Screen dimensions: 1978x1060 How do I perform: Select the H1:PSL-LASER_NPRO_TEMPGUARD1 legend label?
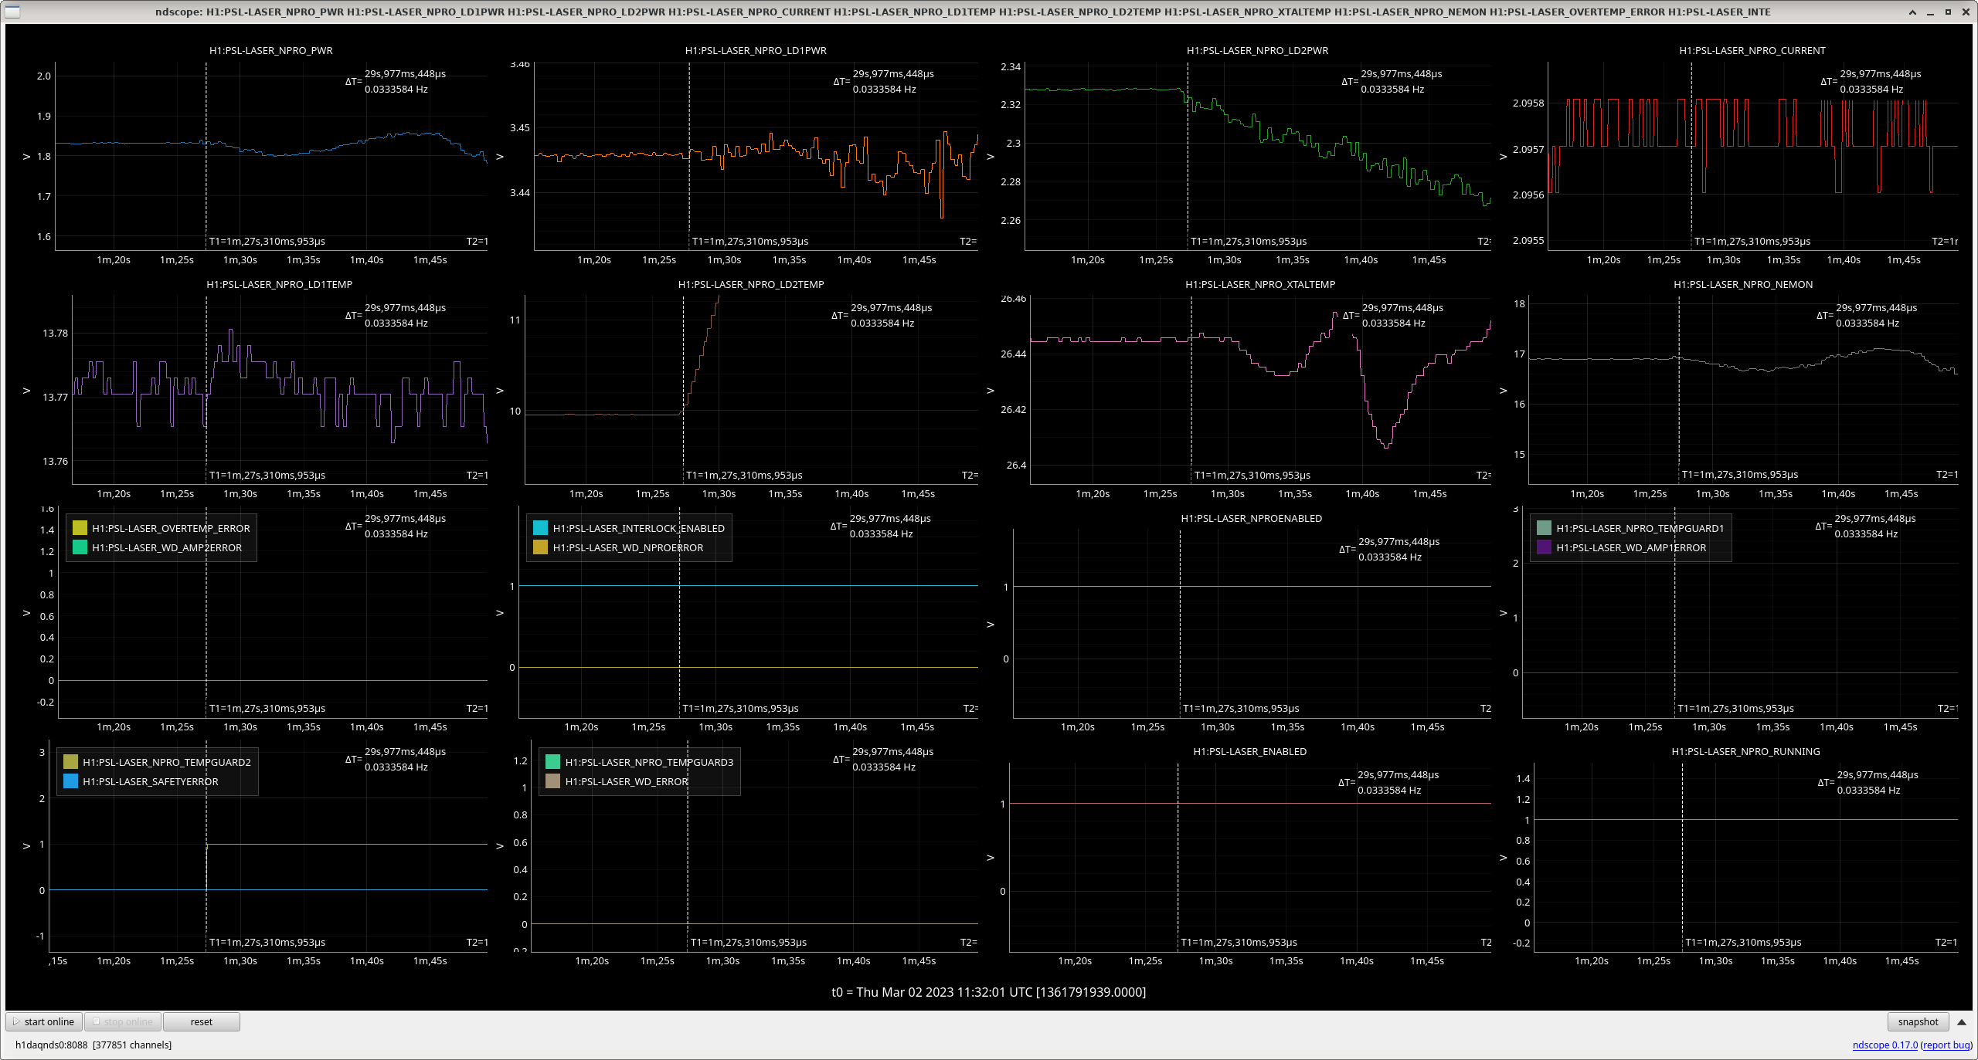point(1640,528)
